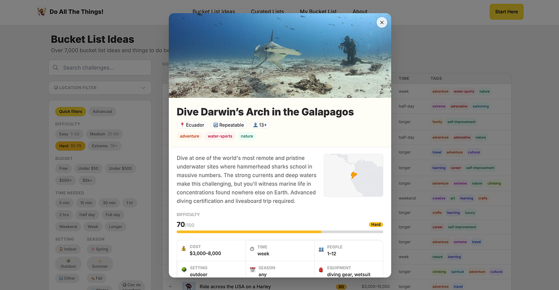Close the Darwin's Arch detail modal
This screenshot has height=290, width=559.
[382, 22]
